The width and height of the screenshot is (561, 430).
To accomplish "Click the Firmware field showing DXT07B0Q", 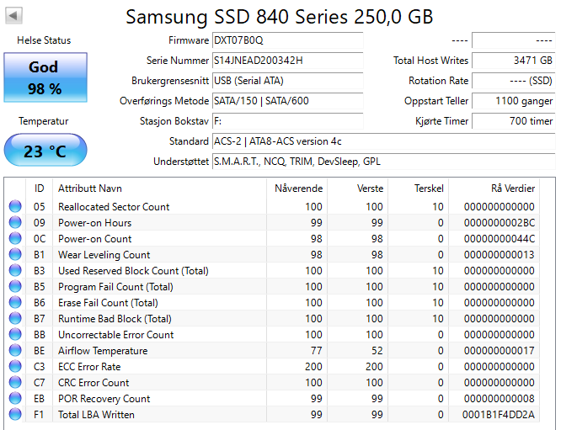I will tap(286, 40).
